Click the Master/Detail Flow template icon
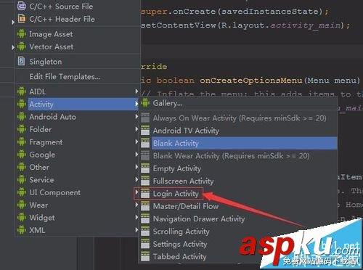The image size is (363, 270). click(x=145, y=206)
